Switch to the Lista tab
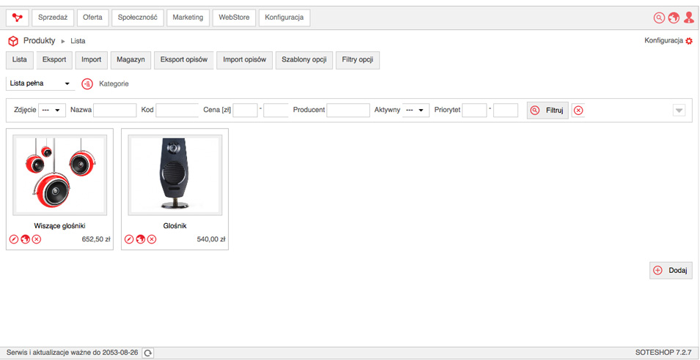The height and width of the screenshot is (360, 700). tap(20, 60)
